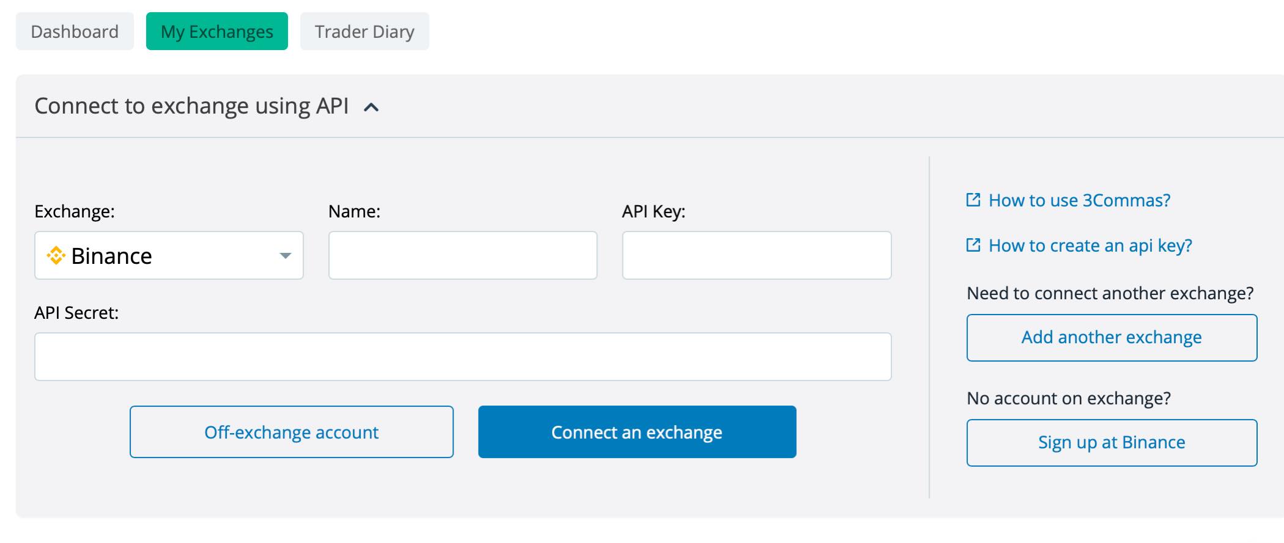Click the Connect to exchange using API header

tap(191, 106)
